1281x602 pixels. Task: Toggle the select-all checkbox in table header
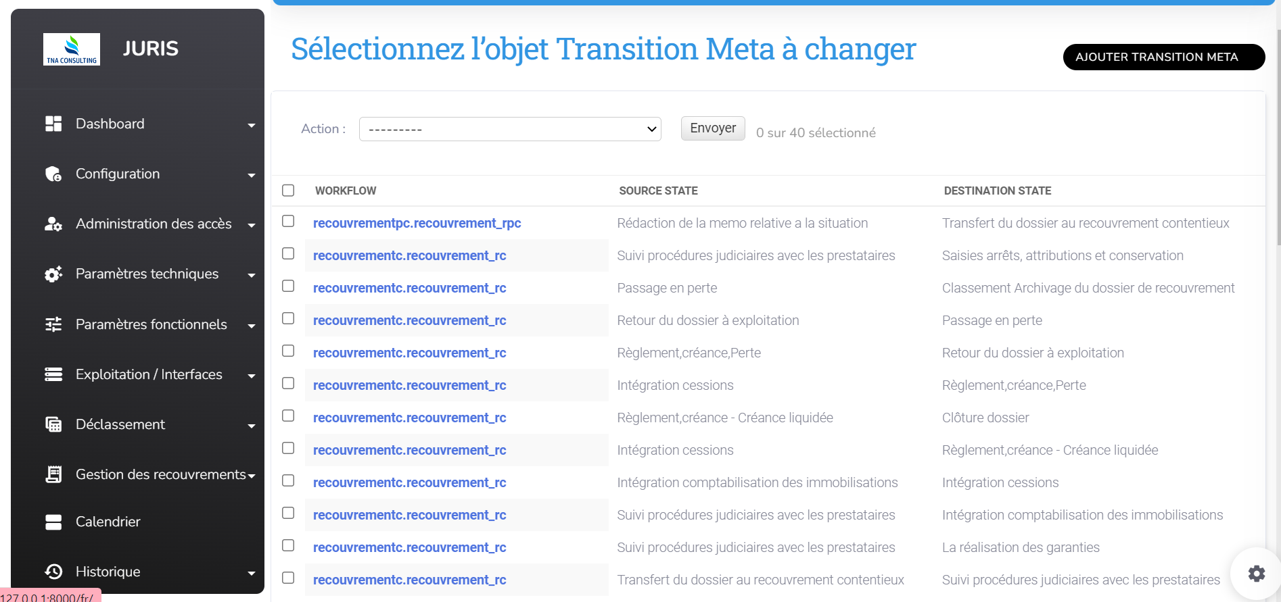288,191
